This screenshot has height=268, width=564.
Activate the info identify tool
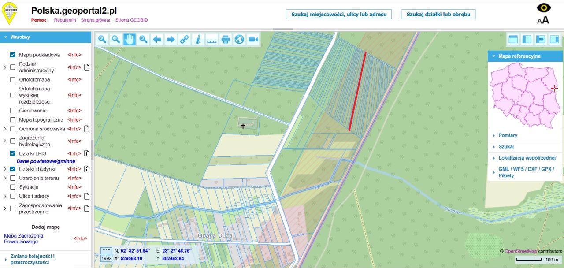click(x=198, y=39)
